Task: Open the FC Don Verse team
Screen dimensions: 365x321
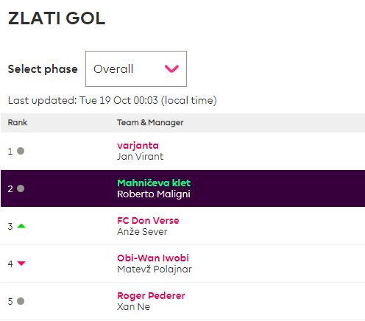Action: click(148, 220)
